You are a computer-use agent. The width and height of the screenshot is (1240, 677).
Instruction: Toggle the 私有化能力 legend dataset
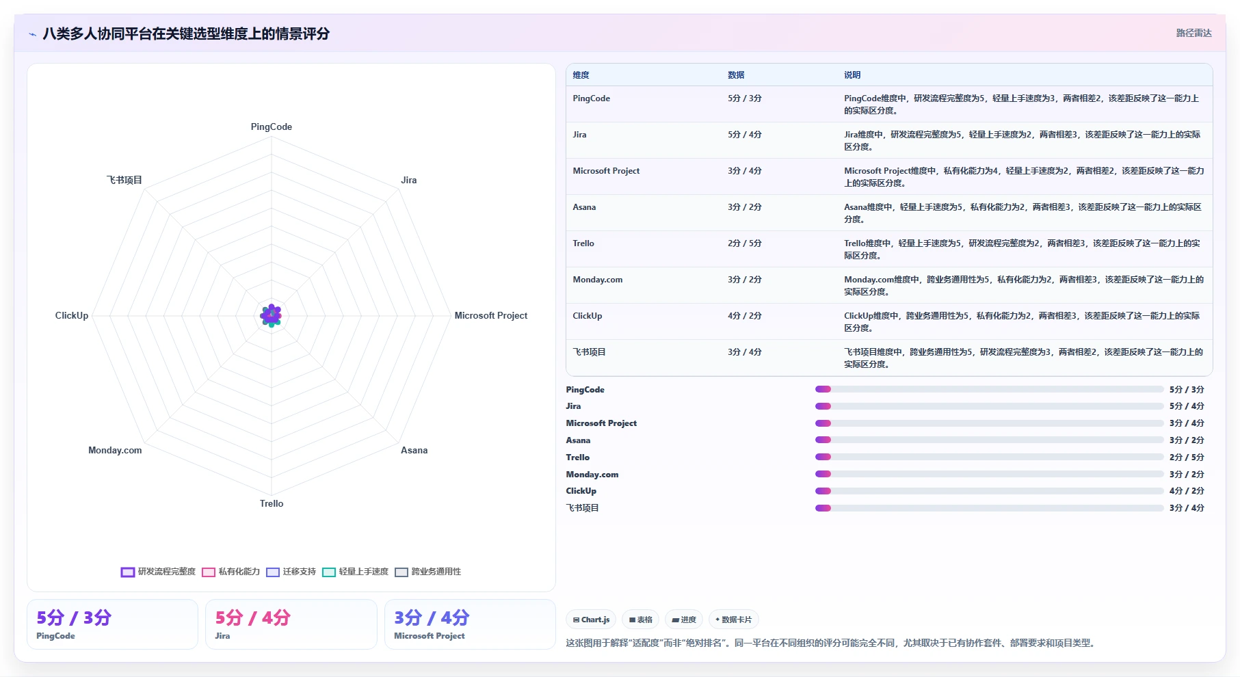click(x=231, y=572)
